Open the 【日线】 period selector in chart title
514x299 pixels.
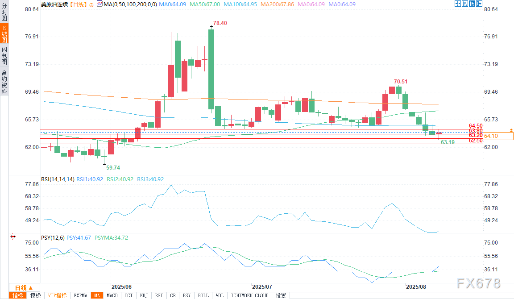[x=79, y=4]
